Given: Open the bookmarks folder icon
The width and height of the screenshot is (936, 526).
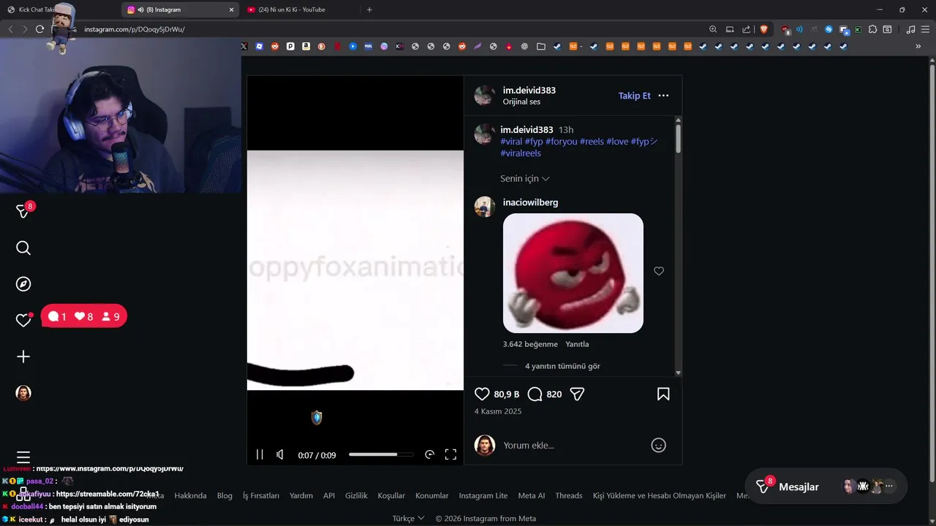Looking at the screenshot, I should tap(541, 46).
